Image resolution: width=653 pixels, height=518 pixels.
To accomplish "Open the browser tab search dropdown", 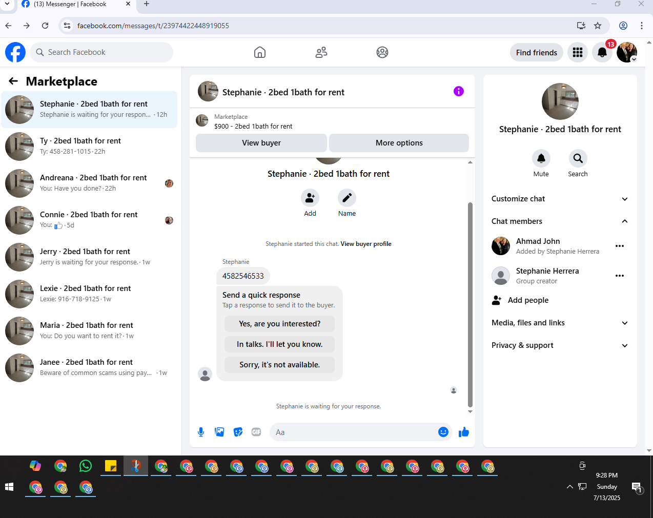I will [7, 4].
